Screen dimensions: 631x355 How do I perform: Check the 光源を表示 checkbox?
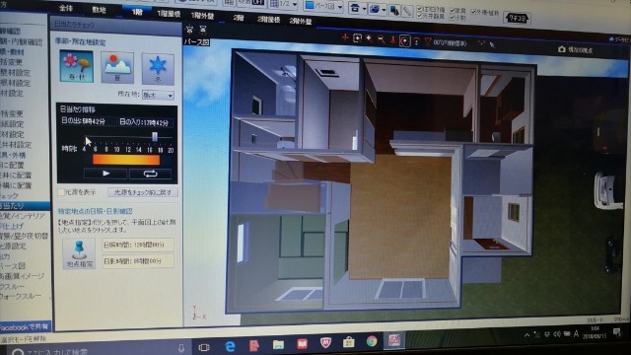(x=61, y=192)
